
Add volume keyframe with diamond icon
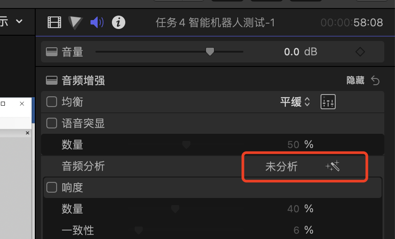pyautogui.click(x=360, y=52)
